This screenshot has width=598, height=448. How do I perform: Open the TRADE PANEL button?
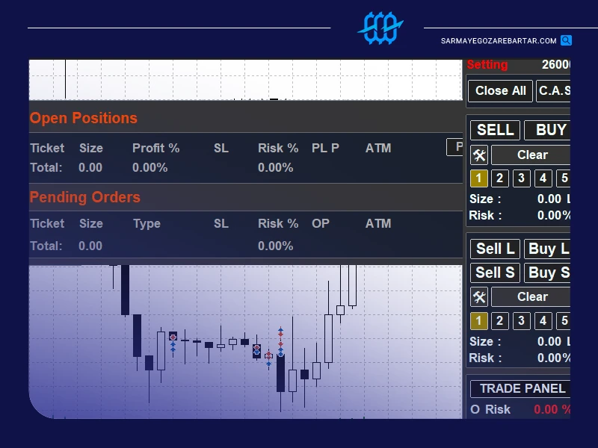coord(521,388)
